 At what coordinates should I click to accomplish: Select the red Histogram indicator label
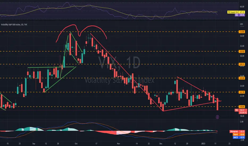point(234,131)
